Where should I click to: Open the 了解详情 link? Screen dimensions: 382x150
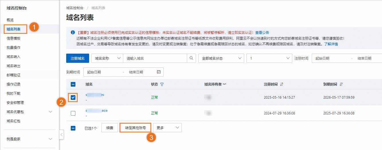pyautogui.click(x=331, y=44)
